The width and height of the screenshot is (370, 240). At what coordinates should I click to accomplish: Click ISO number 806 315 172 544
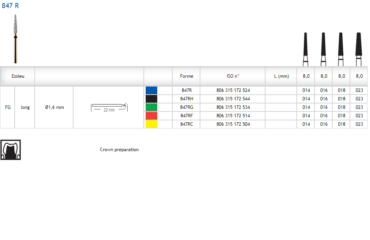tap(233, 99)
